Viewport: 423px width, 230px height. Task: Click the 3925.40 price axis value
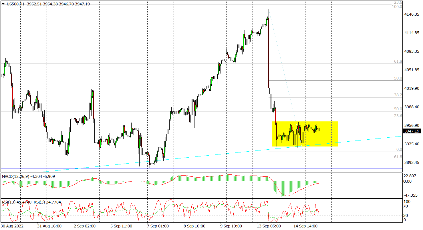coord(412,144)
